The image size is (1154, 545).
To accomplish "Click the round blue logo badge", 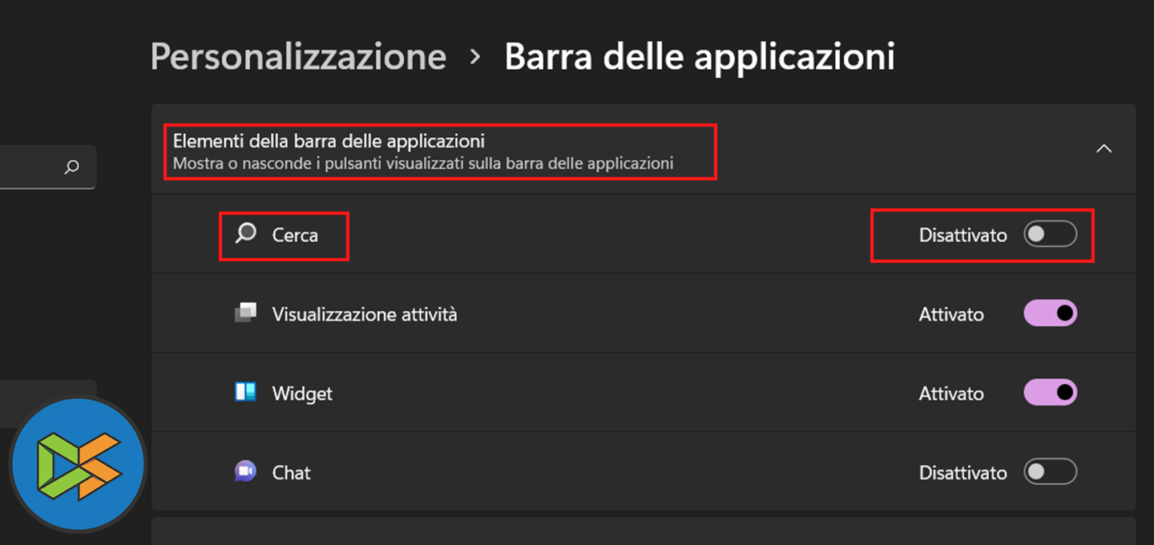I will coord(78,464).
